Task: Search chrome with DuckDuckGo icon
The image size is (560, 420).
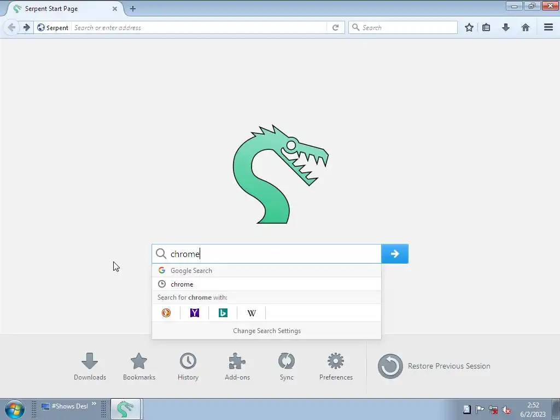Action: pyautogui.click(x=166, y=313)
